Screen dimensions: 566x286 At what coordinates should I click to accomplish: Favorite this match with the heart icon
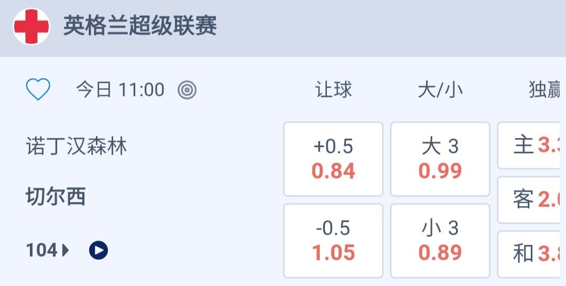(x=38, y=90)
